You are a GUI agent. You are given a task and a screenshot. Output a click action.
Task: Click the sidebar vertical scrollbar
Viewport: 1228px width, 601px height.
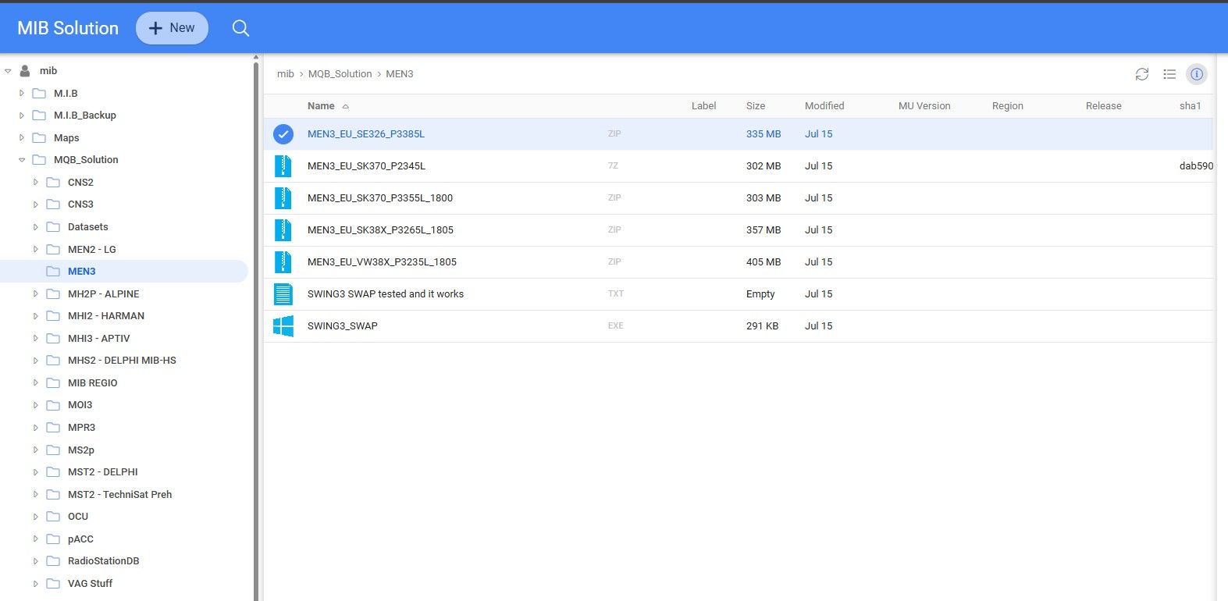click(256, 312)
